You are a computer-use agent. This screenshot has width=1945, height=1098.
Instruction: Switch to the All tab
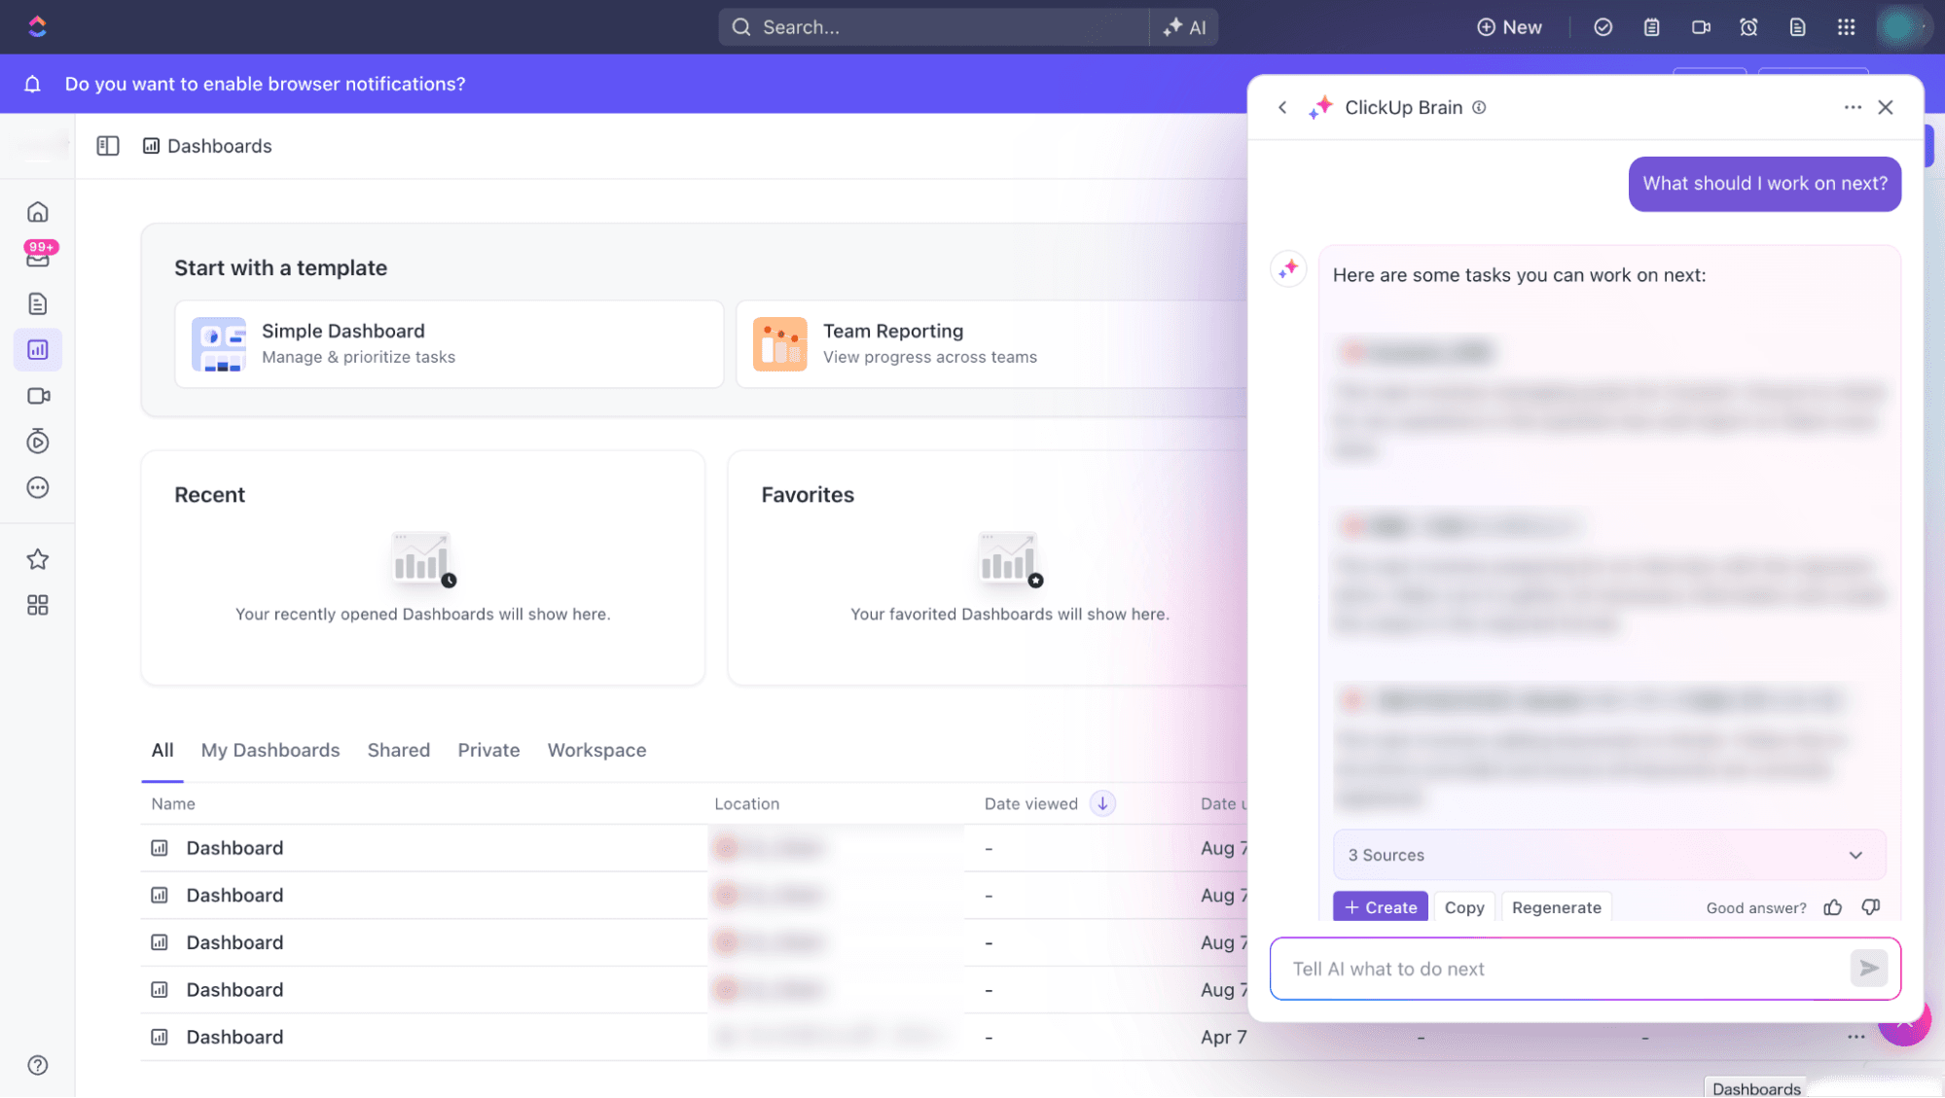coord(162,751)
